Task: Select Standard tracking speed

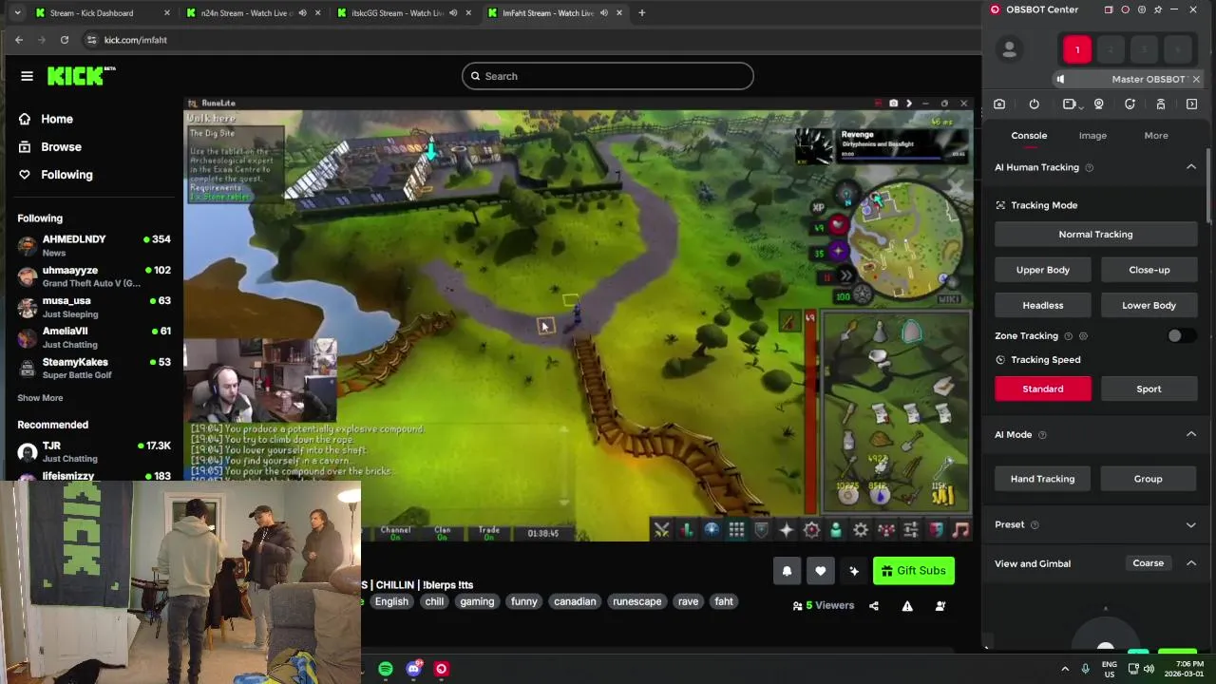Action: click(x=1043, y=389)
